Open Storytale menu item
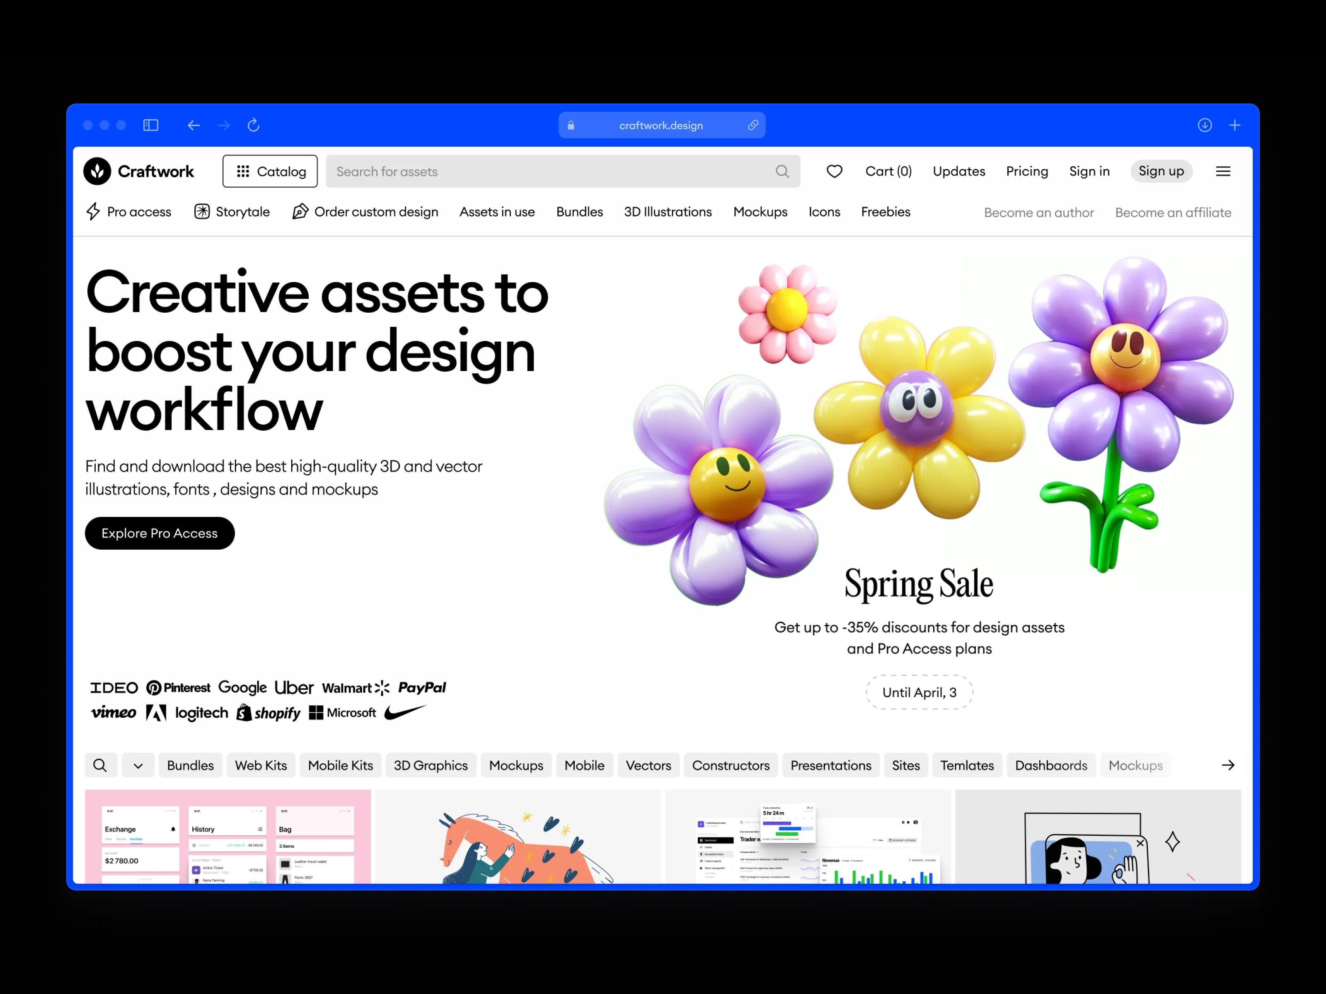This screenshot has width=1326, height=994. pyautogui.click(x=232, y=212)
